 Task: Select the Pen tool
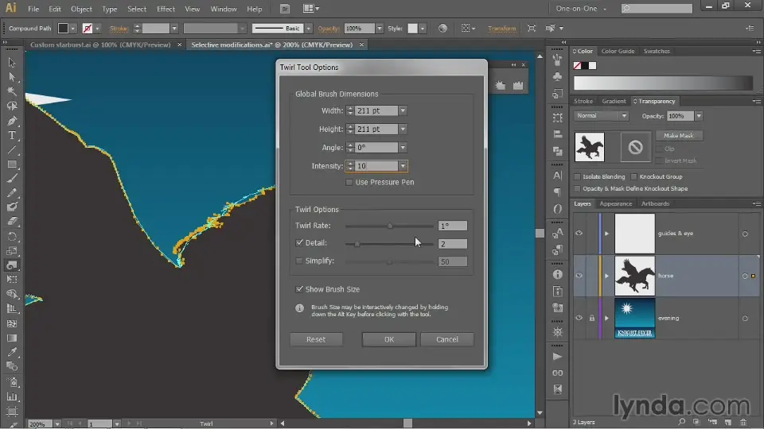(x=12, y=122)
